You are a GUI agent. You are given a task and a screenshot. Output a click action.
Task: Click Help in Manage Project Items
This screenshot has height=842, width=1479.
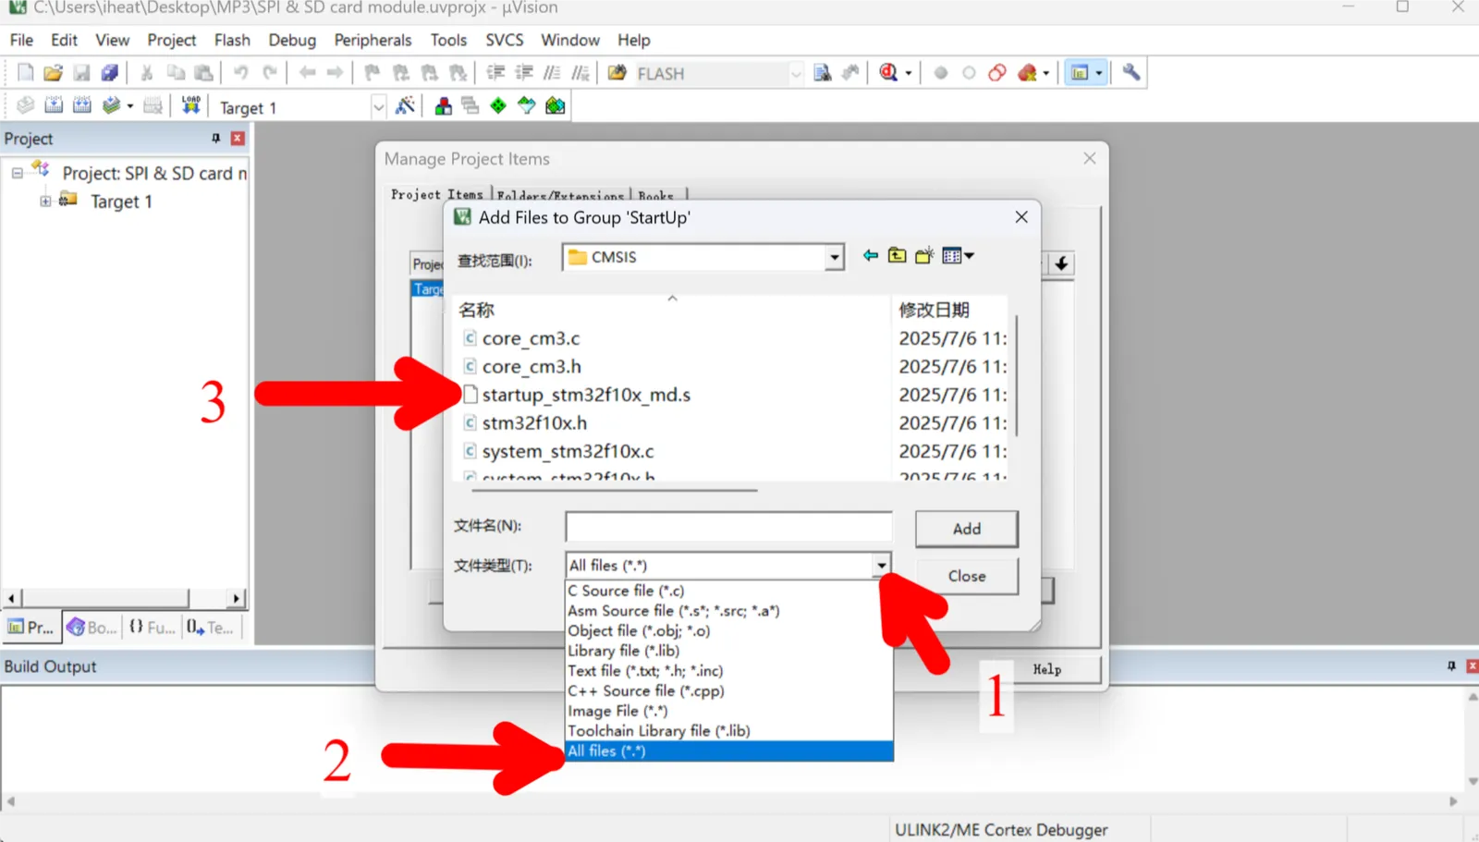(x=1046, y=669)
